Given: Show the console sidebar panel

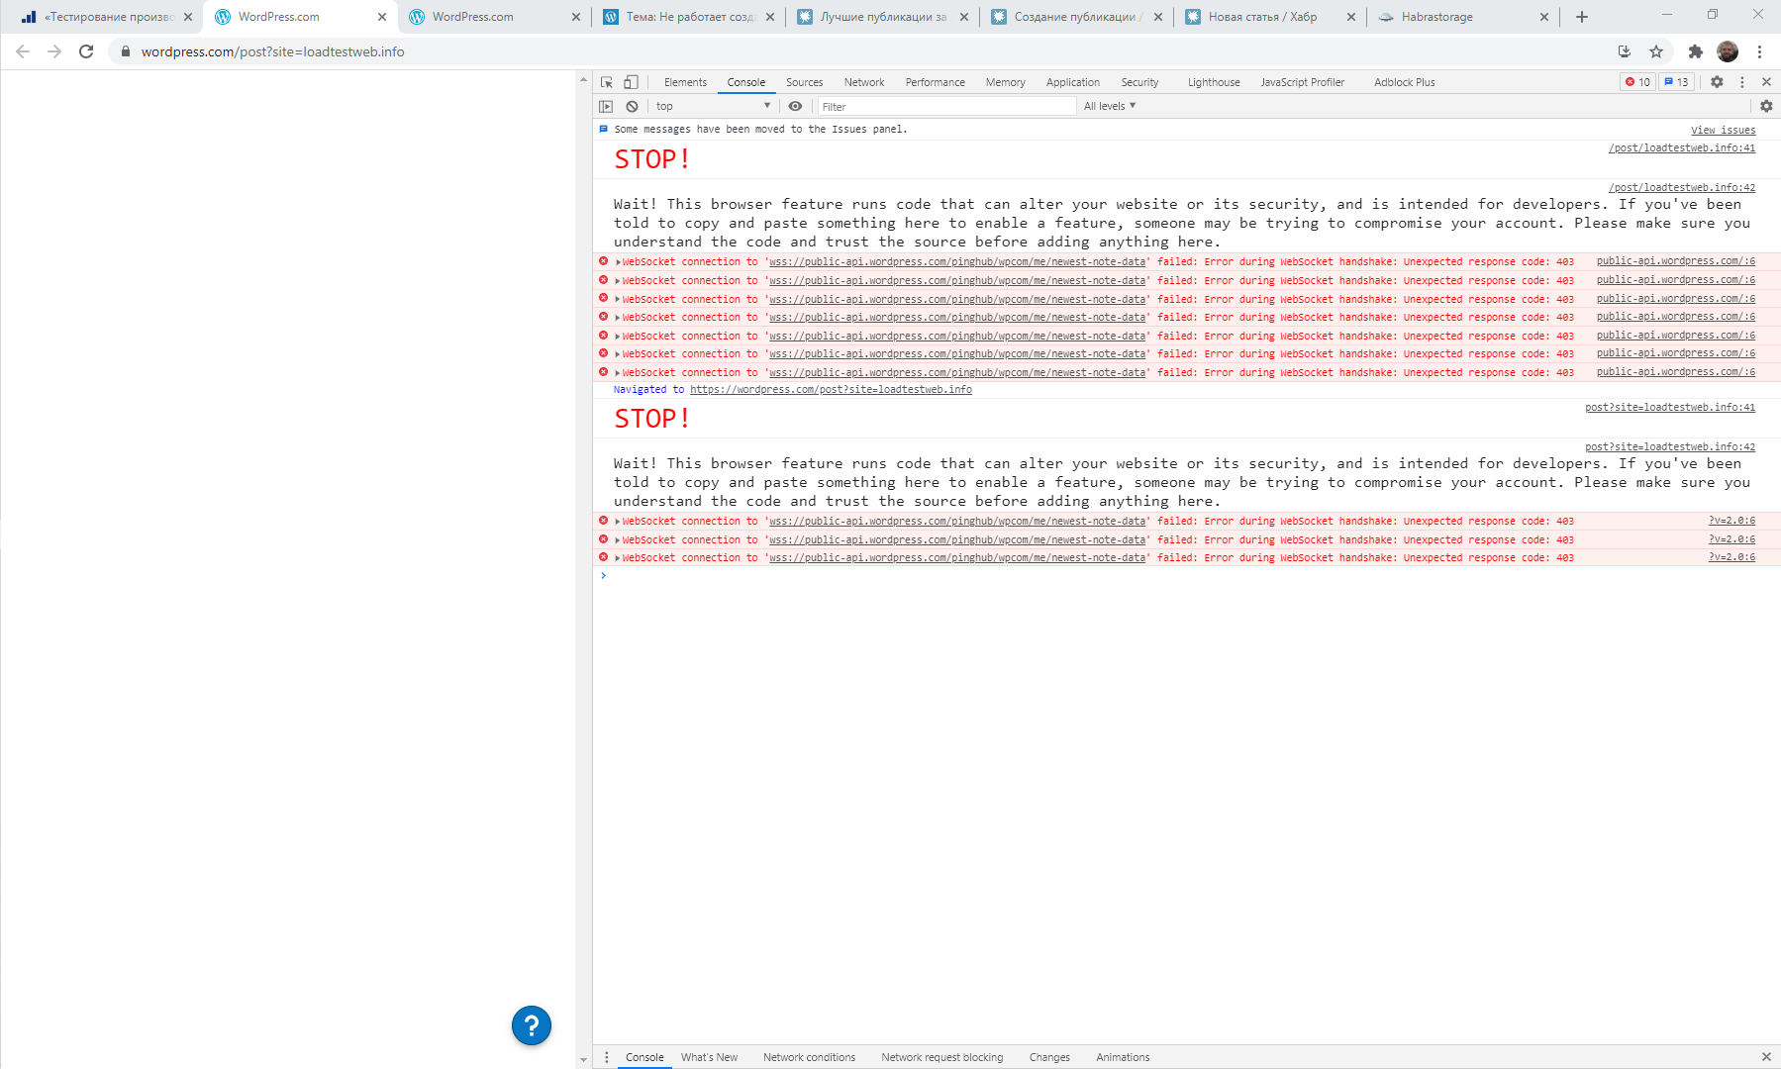Looking at the screenshot, I should click(x=607, y=106).
